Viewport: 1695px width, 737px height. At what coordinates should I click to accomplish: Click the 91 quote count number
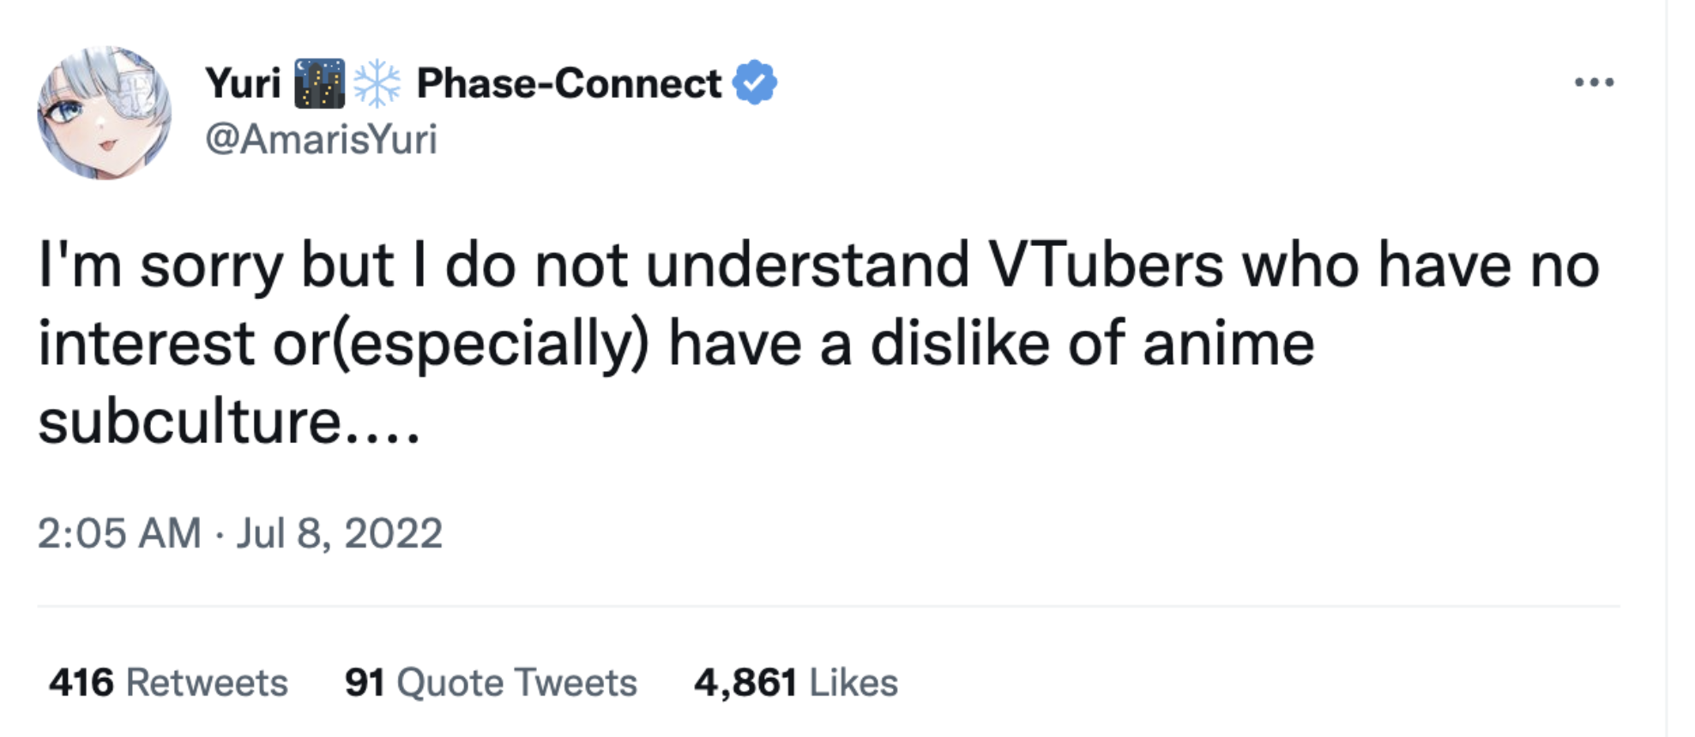[365, 683]
